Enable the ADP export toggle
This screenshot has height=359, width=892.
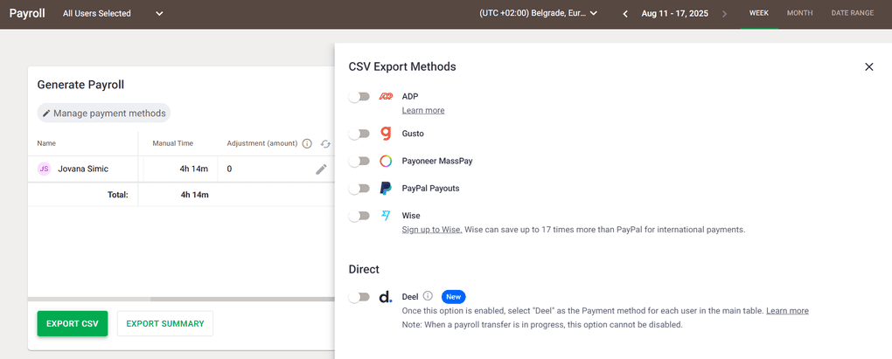[359, 97]
